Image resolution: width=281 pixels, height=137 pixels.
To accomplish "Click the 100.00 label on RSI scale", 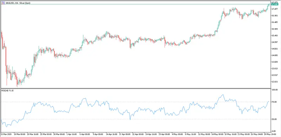I will (x=275, y=90).
